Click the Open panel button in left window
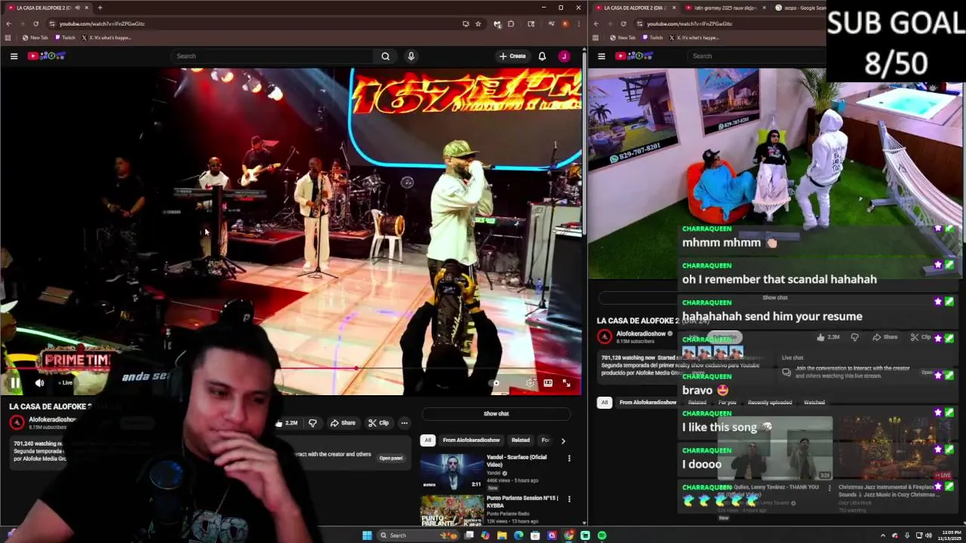966x543 pixels. (391, 458)
